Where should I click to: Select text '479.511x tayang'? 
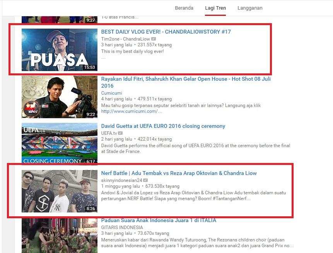(155, 99)
